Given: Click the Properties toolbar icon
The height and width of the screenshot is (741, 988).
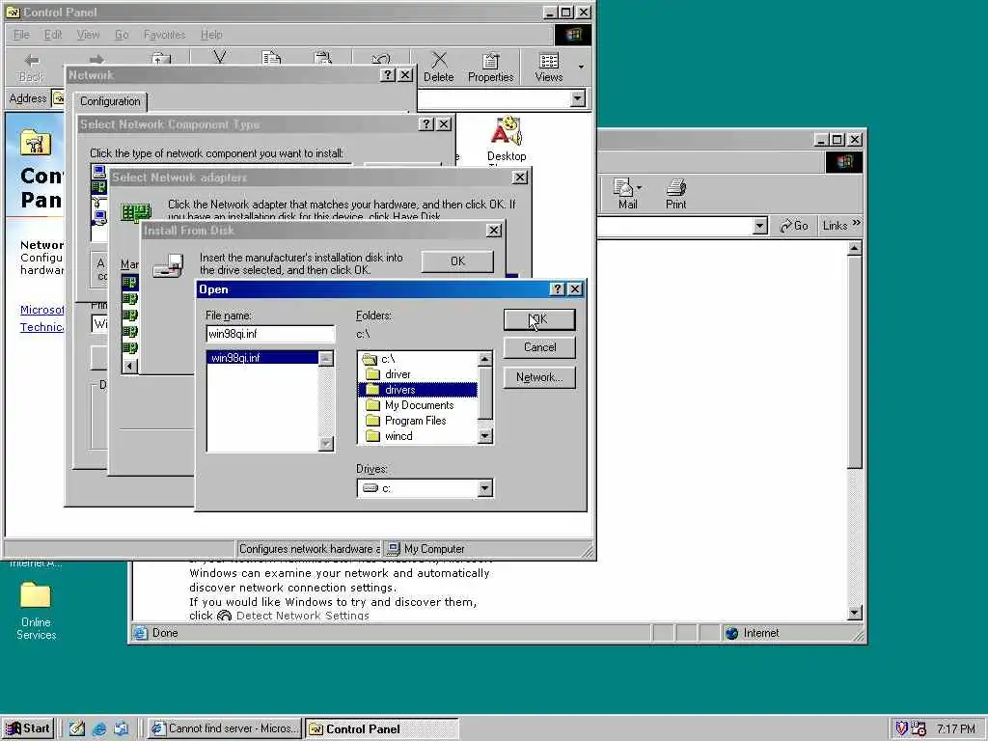Looking at the screenshot, I should 490,68.
